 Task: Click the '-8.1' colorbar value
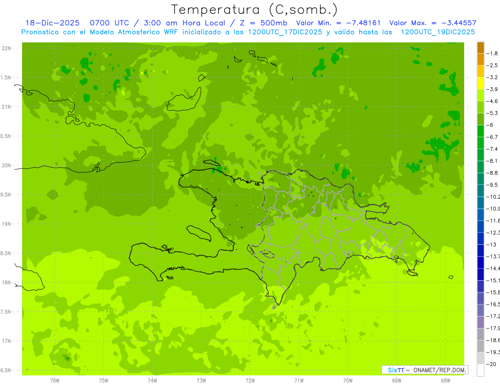tap(492, 161)
